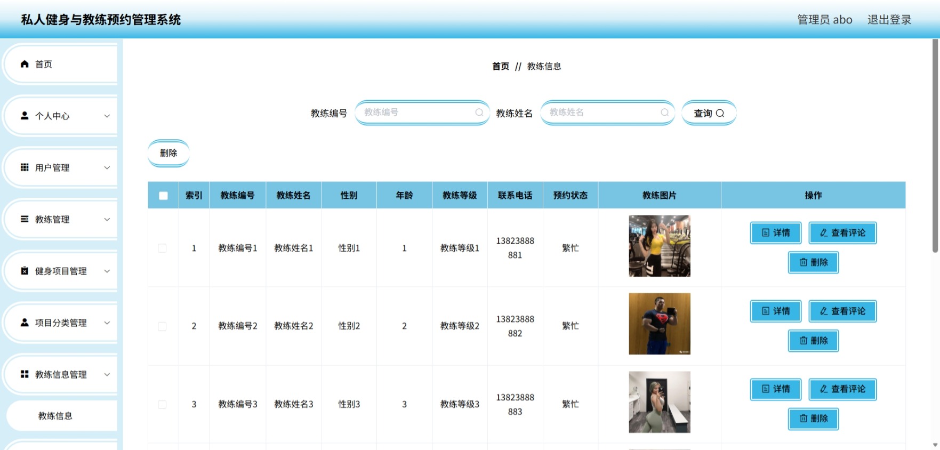Collapse 教练信息管理 menu chevron

click(107, 374)
